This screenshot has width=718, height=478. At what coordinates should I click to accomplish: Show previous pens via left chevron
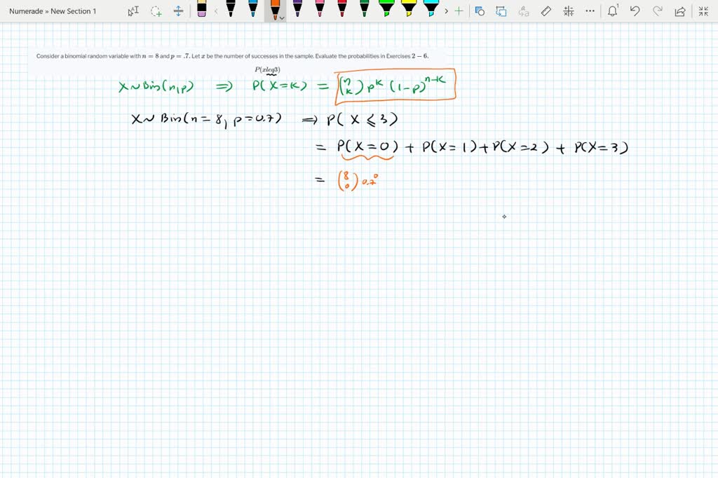pyautogui.click(x=215, y=11)
